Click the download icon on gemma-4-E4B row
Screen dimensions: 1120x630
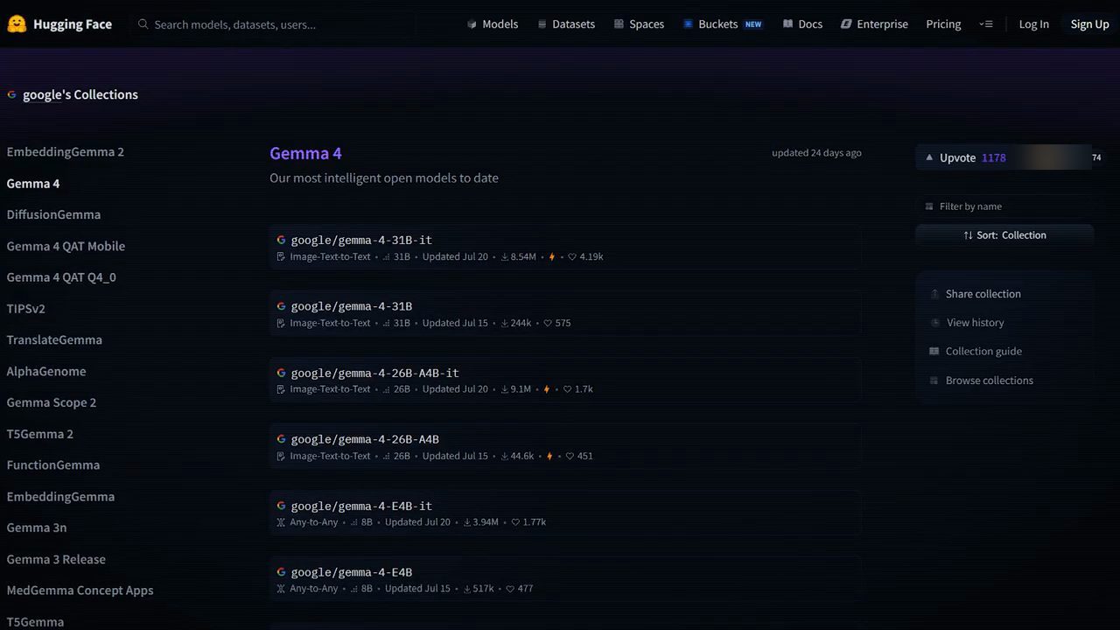point(467,589)
